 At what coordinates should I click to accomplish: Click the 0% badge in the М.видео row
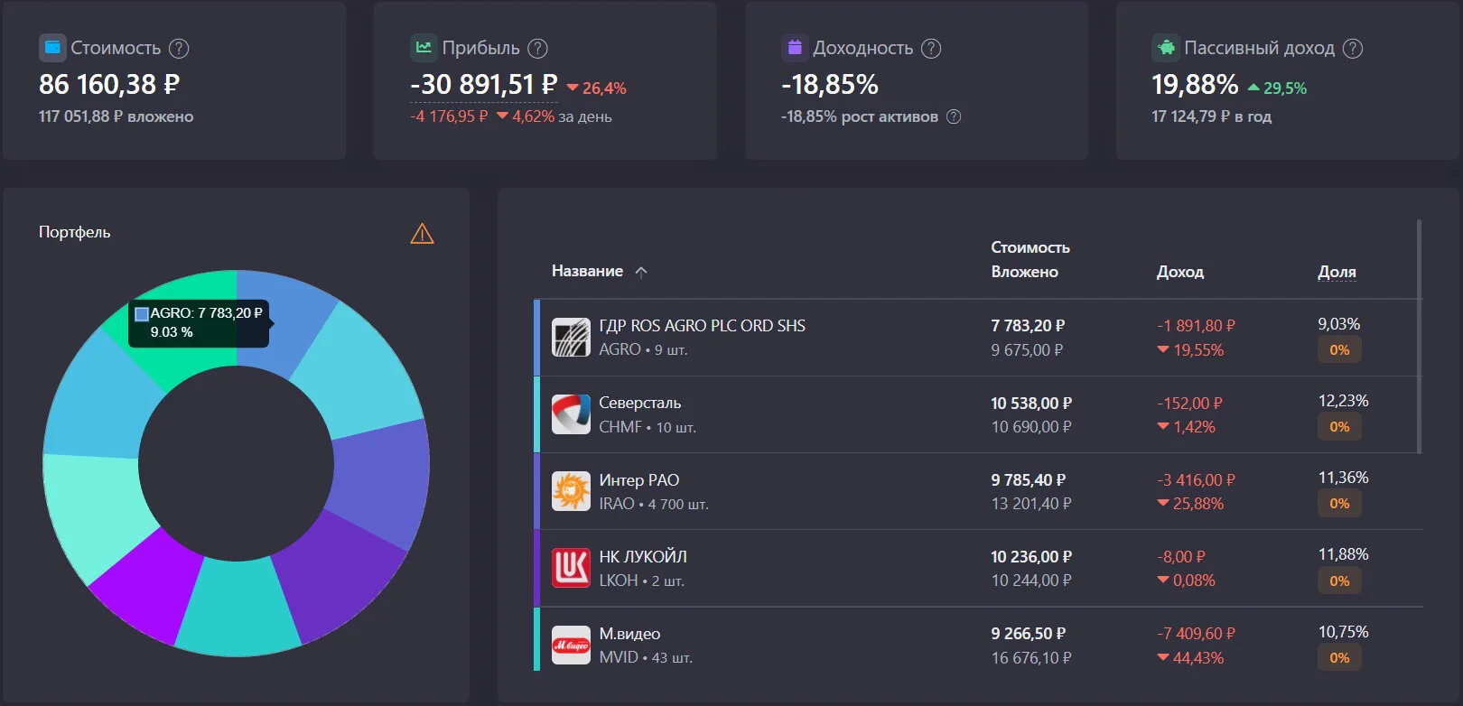[1339, 658]
